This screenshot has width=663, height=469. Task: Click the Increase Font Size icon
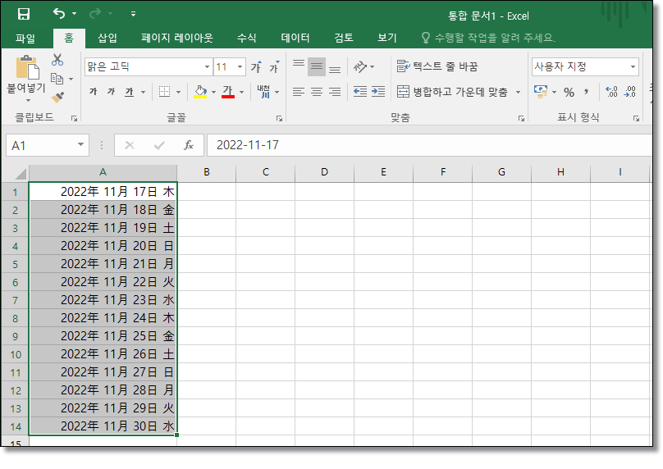point(256,66)
